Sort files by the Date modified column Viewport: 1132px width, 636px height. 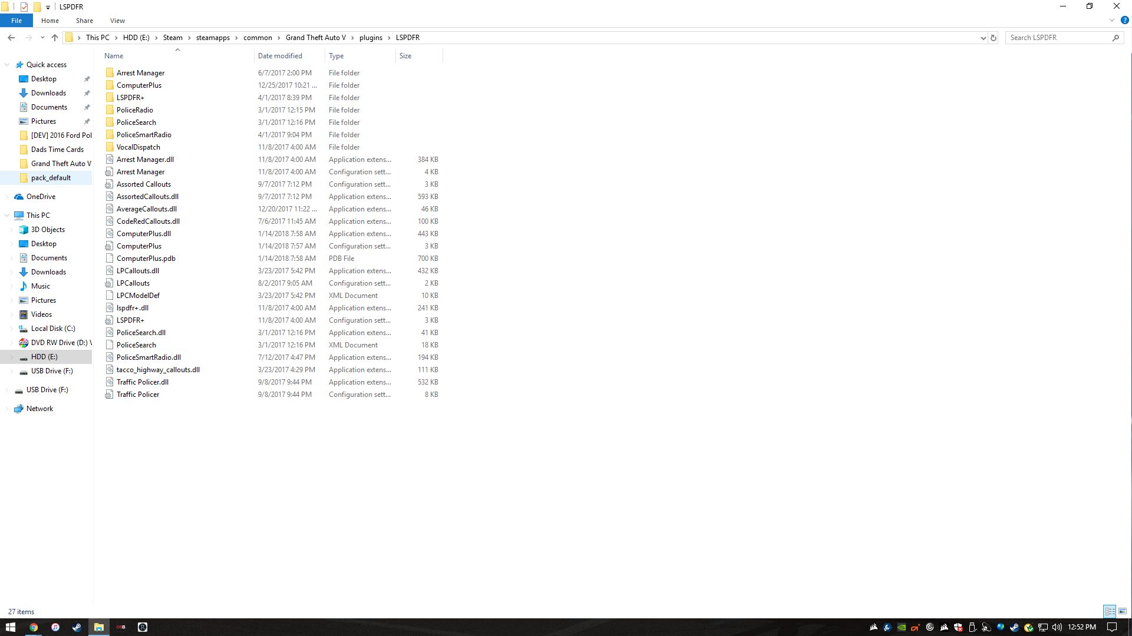(x=280, y=56)
